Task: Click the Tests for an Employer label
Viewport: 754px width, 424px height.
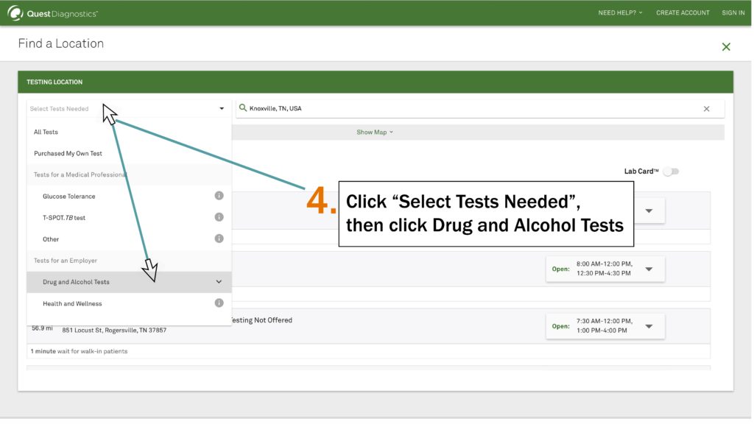Action: point(66,261)
